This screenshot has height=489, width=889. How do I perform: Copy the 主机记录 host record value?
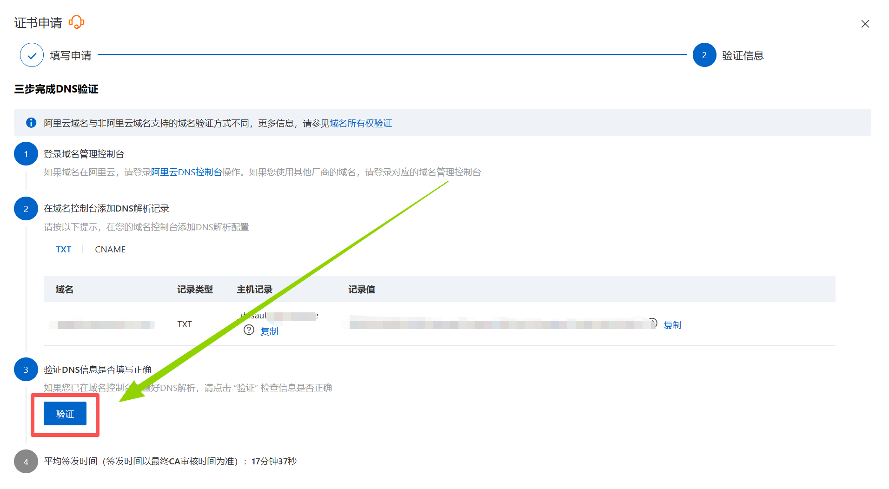point(269,331)
